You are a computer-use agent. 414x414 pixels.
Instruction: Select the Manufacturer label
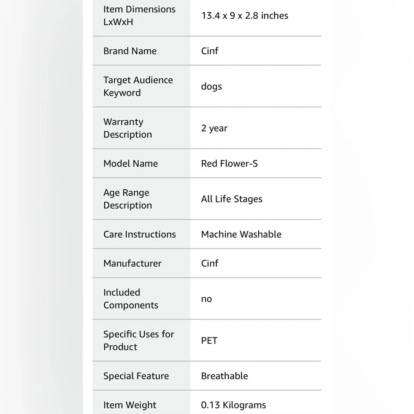coord(132,263)
